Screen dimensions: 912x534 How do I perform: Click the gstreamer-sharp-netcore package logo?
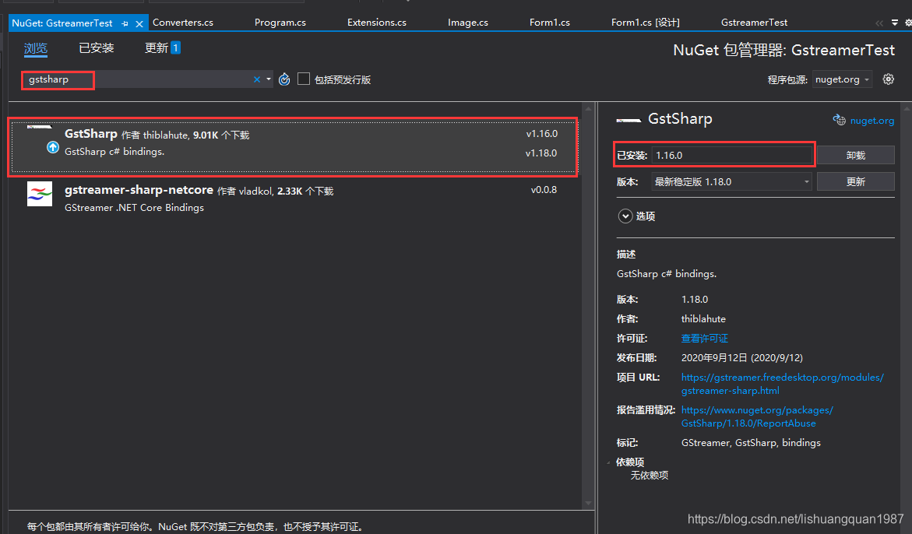point(39,193)
